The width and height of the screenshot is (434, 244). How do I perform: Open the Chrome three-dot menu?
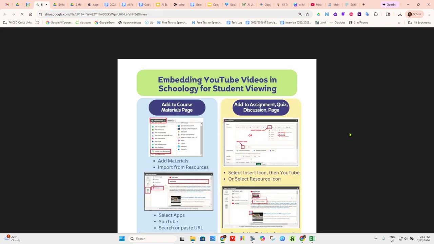pyautogui.click(x=429, y=14)
